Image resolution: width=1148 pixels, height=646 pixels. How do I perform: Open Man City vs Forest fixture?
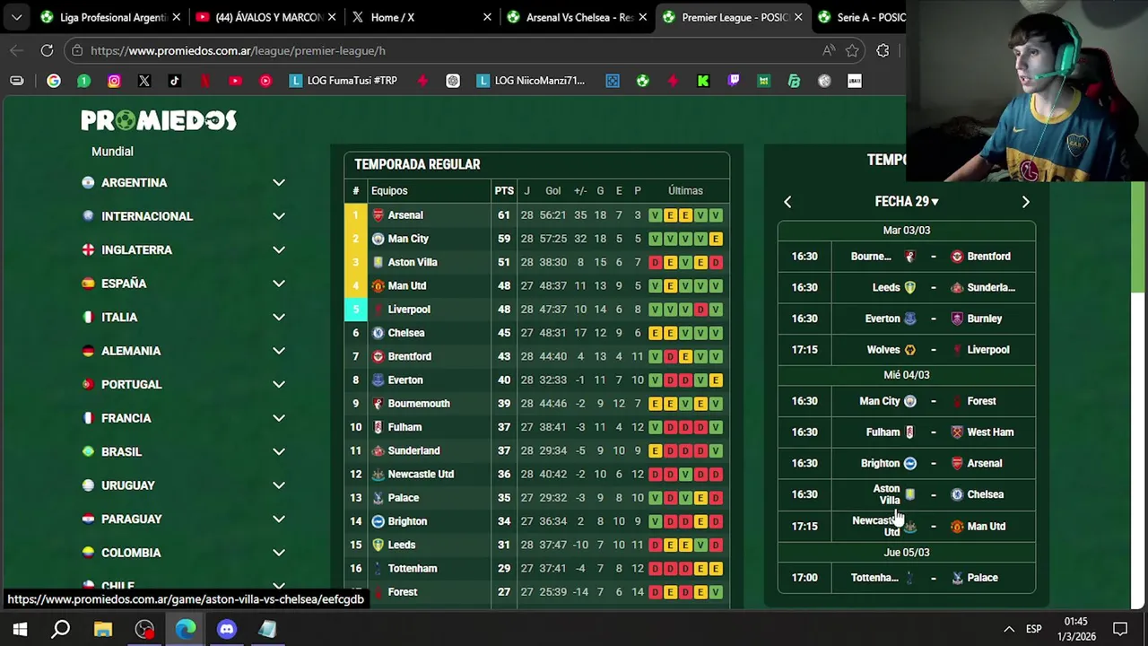tap(907, 401)
